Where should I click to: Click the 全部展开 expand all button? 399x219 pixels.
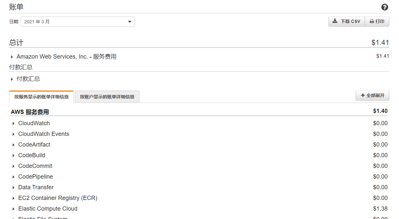tap(372, 96)
